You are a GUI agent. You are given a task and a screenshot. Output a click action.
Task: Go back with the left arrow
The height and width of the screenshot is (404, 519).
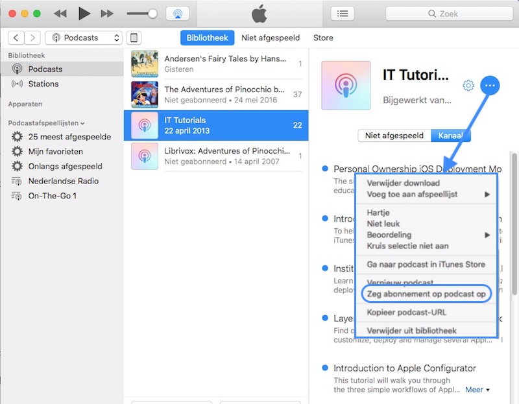click(x=16, y=38)
